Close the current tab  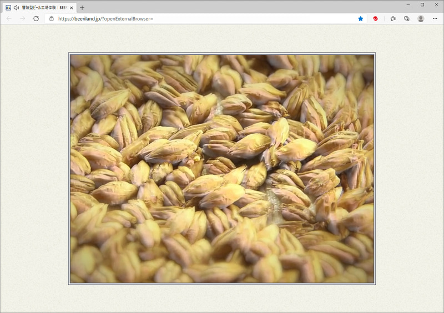72,8
